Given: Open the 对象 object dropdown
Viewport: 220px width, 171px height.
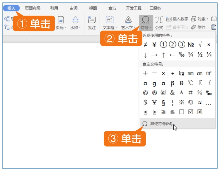Looking at the screenshot, I should [200, 19].
